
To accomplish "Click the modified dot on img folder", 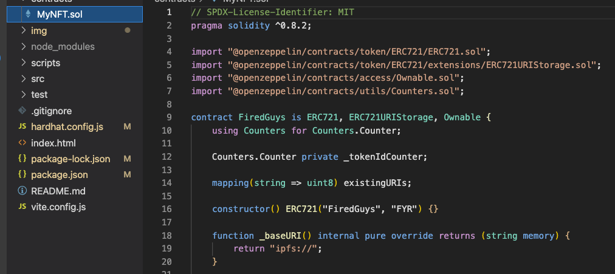I will (x=127, y=30).
